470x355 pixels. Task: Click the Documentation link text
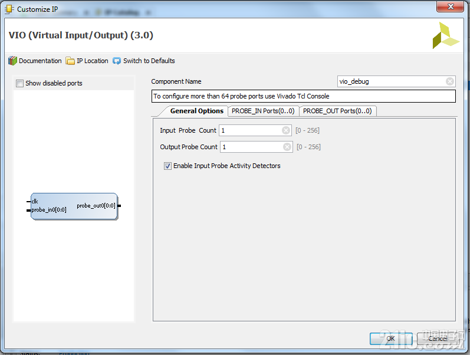point(40,61)
